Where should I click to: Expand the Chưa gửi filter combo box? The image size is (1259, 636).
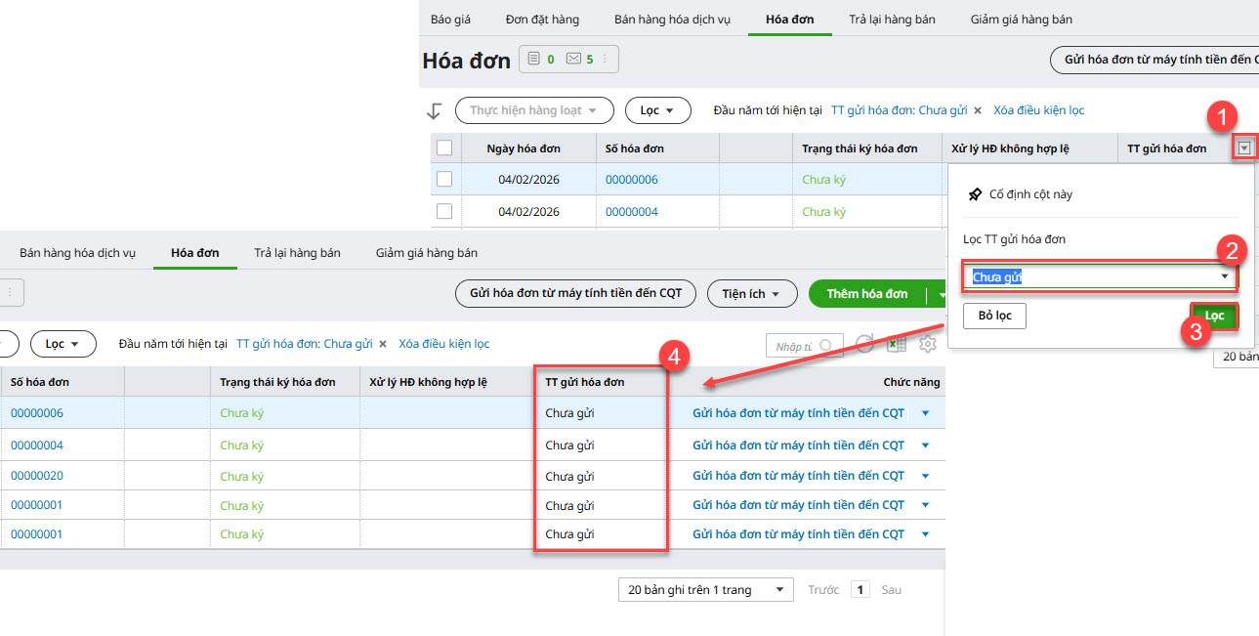1225,277
